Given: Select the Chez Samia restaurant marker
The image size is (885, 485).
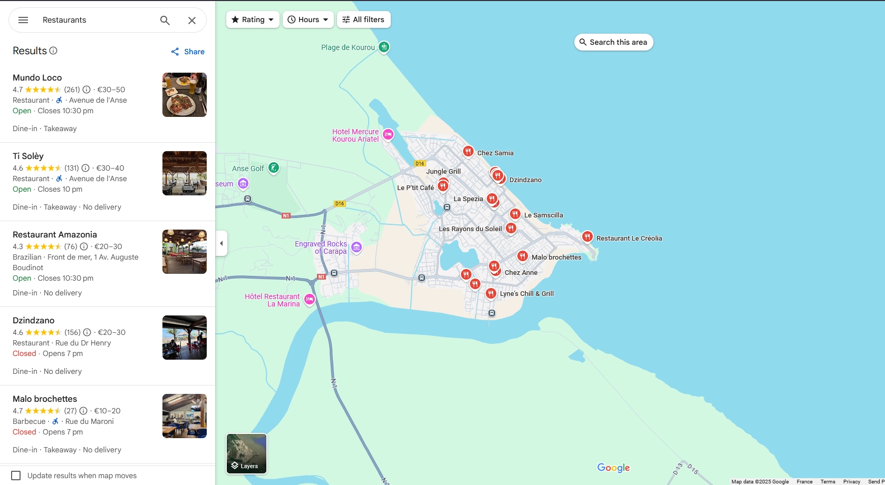Looking at the screenshot, I should click(x=468, y=151).
